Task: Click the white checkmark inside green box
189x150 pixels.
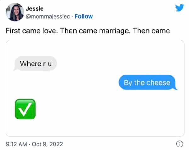Action: pos(25,109)
